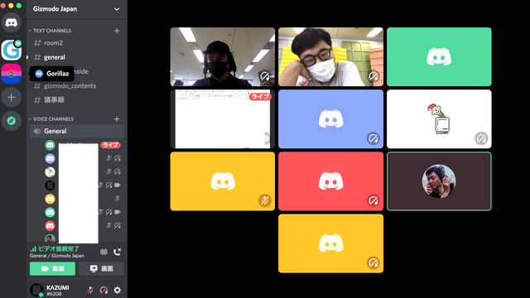Select the clown pixel-art avatar tile
530x298 pixels.
(439, 119)
